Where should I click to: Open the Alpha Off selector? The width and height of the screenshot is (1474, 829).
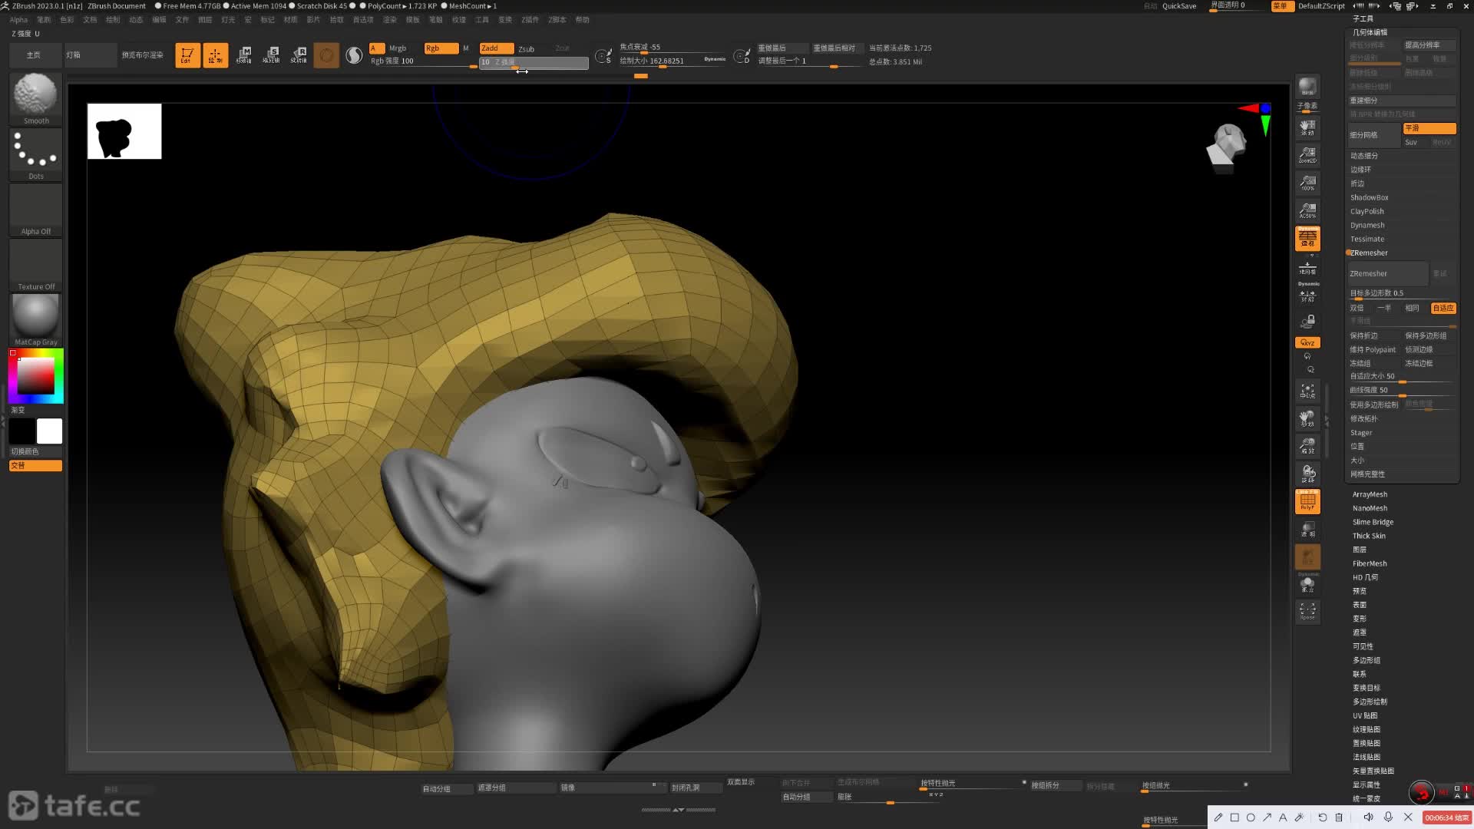(x=35, y=210)
